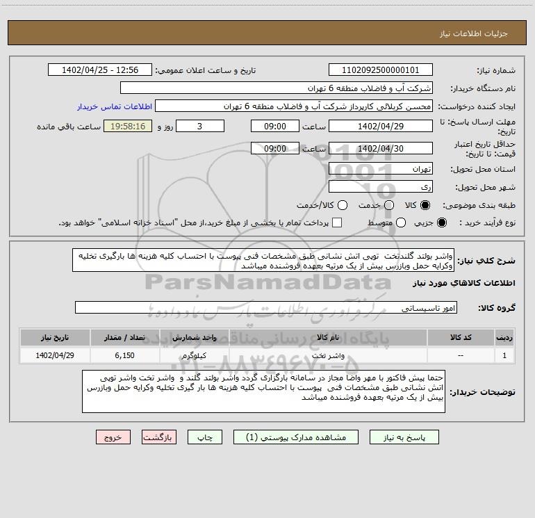Toggle the اسناد خزانه اسلامی payment checkbox
The image size is (535, 518).
tap(337, 222)
